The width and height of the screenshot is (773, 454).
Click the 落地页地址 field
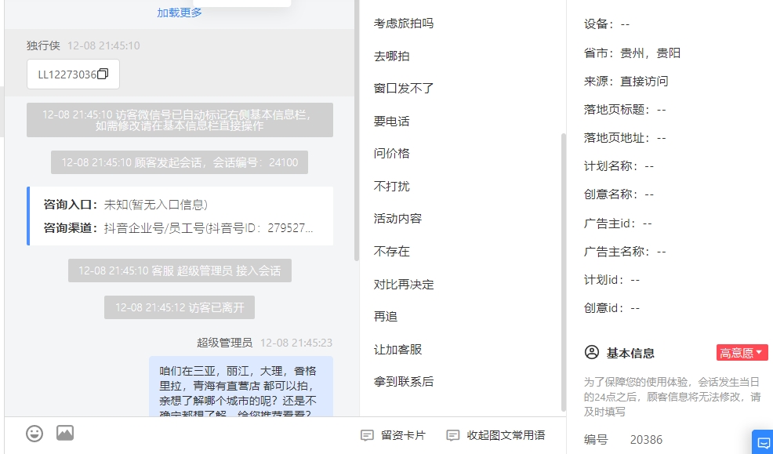point(625,137)
